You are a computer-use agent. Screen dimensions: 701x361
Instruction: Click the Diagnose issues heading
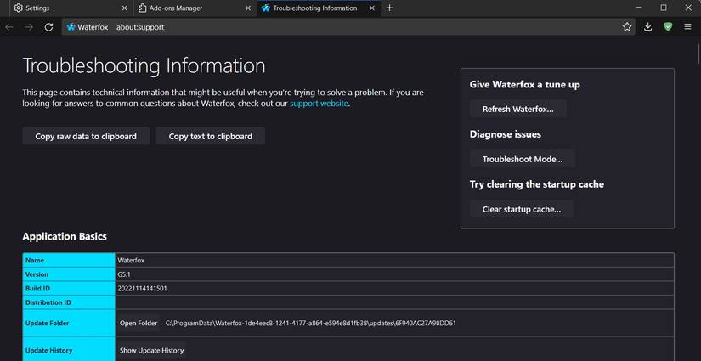(x=506, y=134)
